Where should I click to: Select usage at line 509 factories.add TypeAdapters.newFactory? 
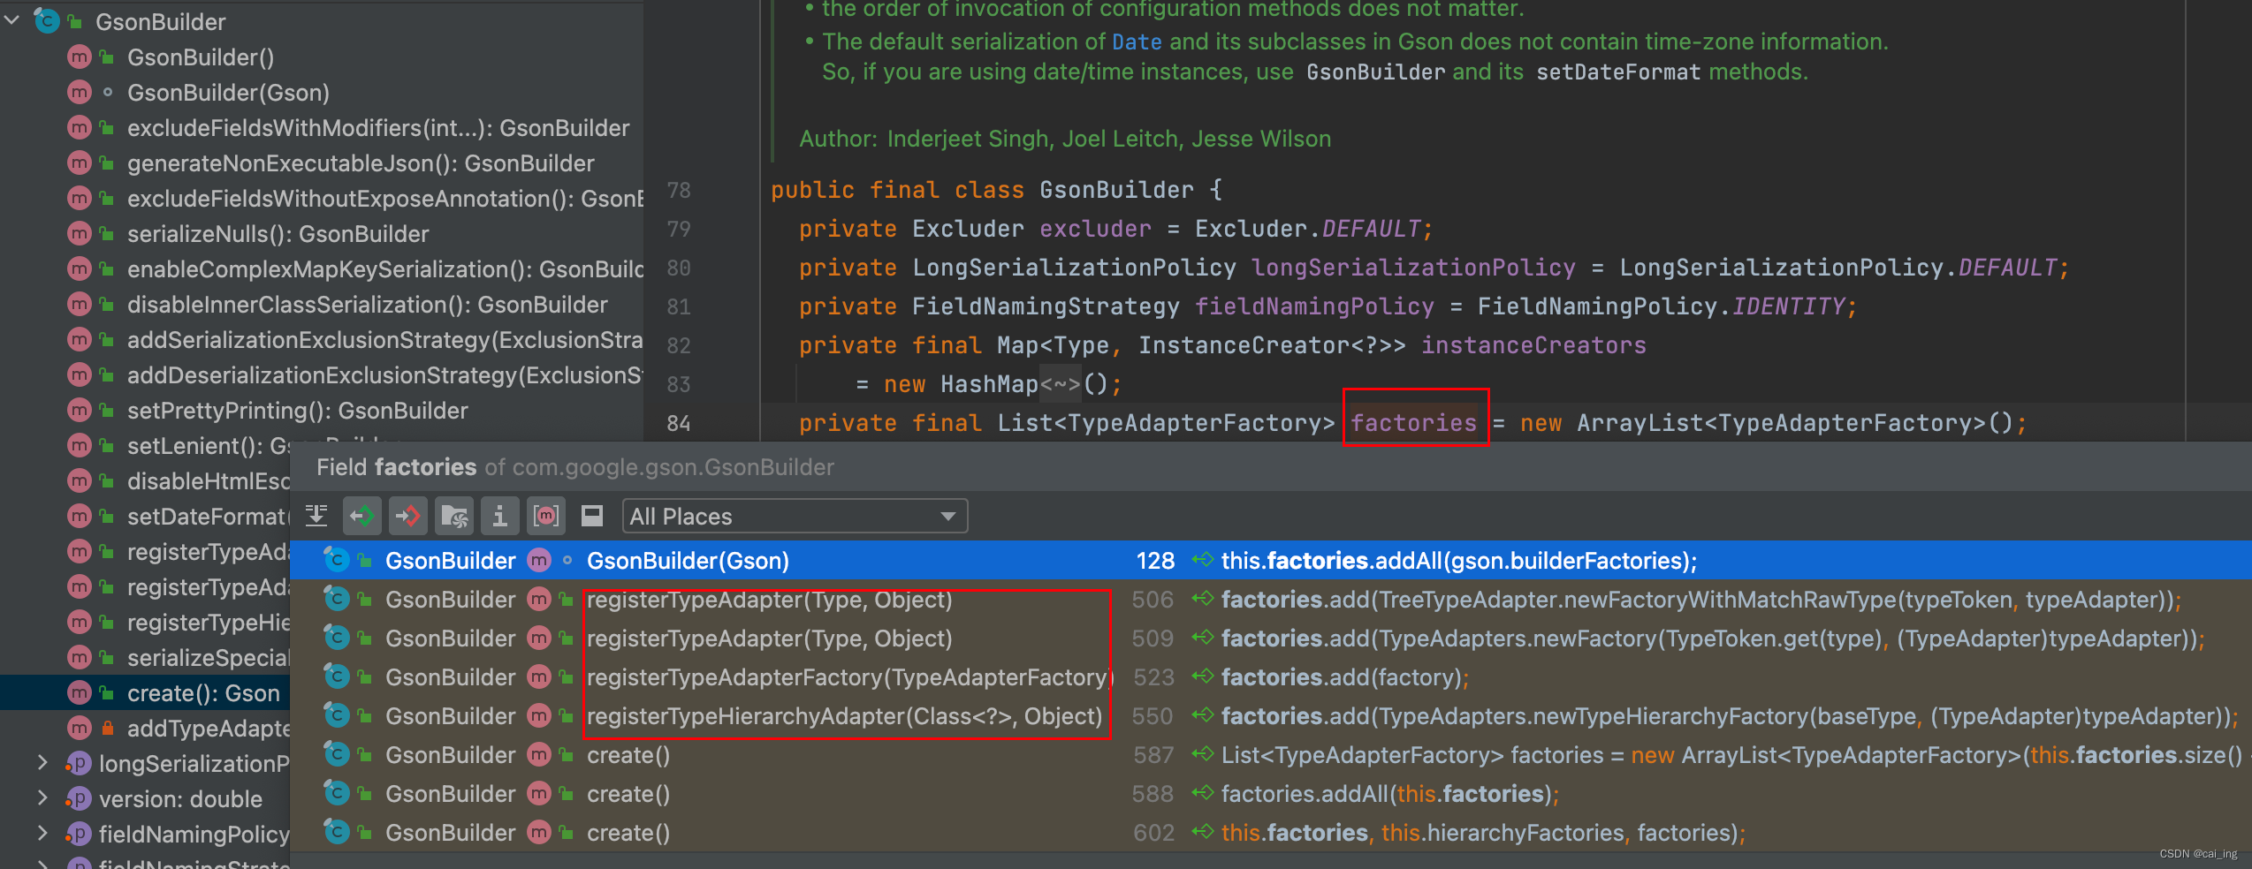(x=1271, y=639)
